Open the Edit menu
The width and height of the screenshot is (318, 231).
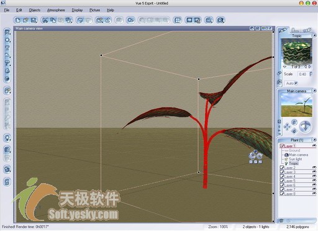coord(19,10)
